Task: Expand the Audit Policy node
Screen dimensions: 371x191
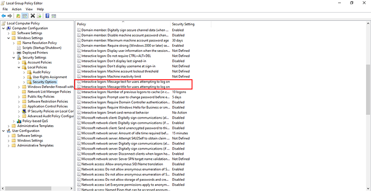Action: tap(24, 72)
